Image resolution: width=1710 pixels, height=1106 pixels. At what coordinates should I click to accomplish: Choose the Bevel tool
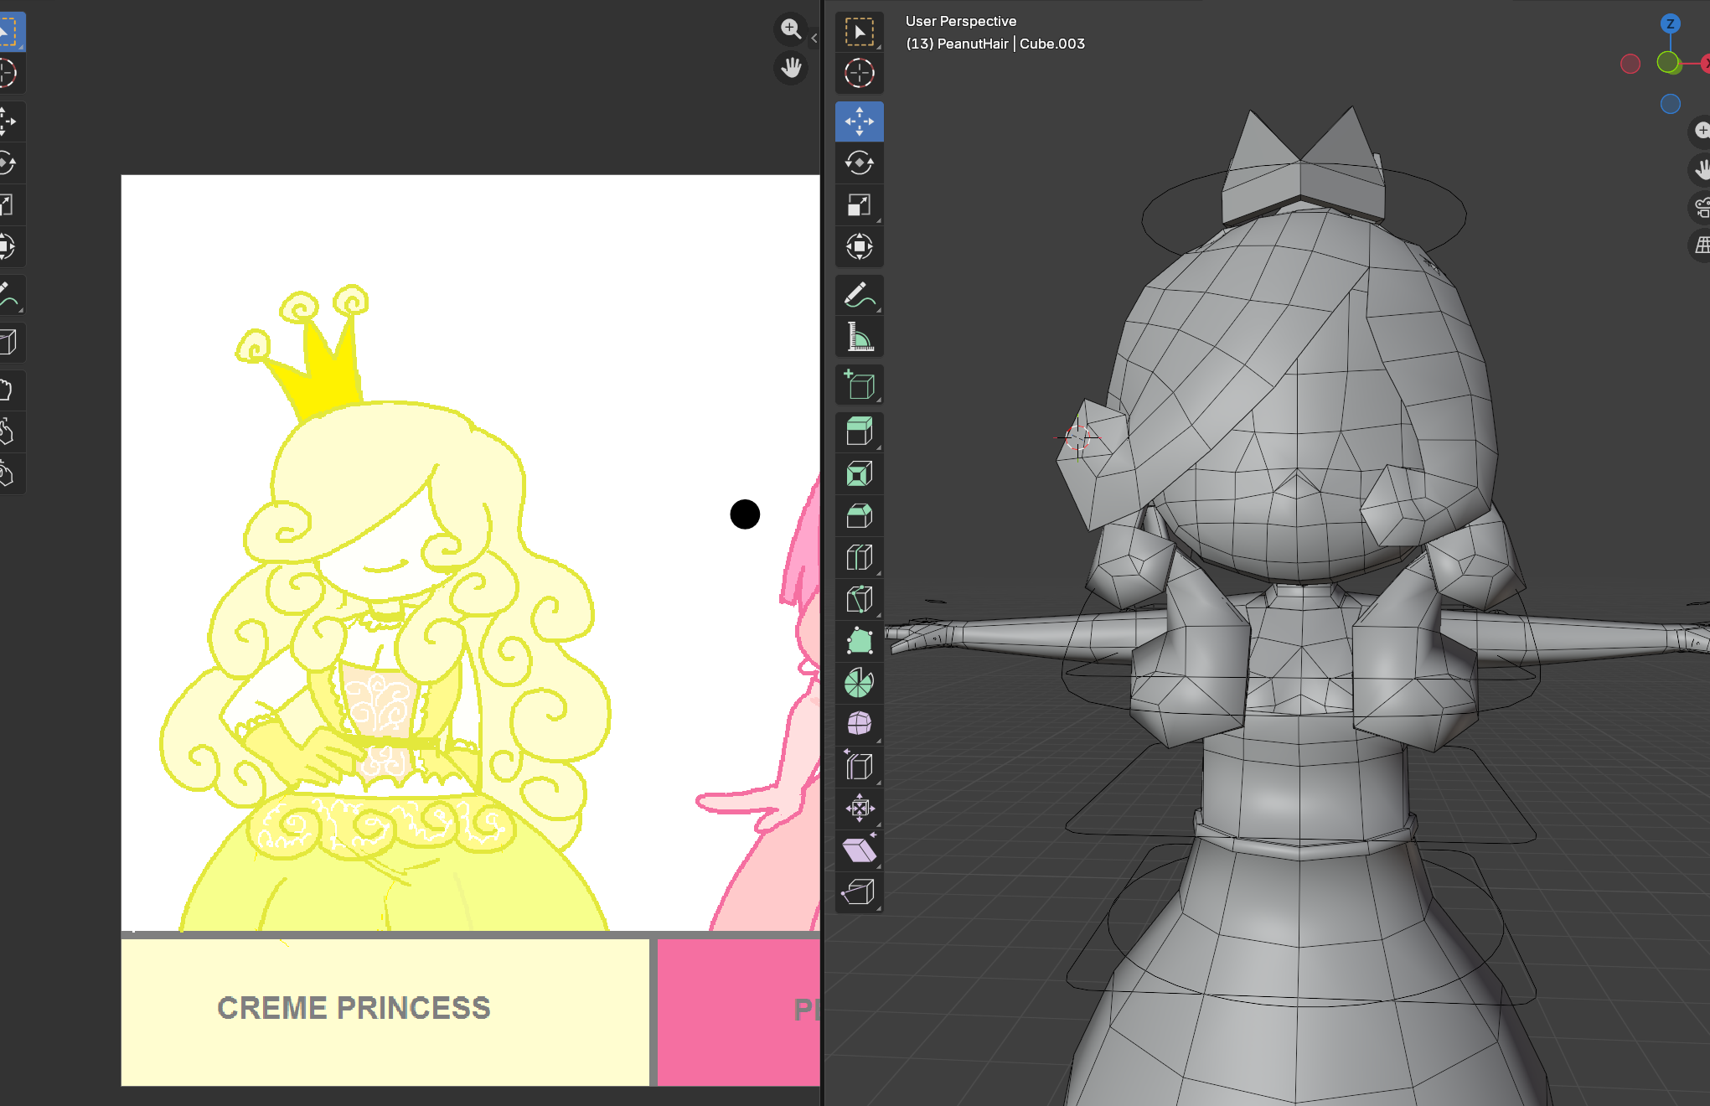coord(859,516)
